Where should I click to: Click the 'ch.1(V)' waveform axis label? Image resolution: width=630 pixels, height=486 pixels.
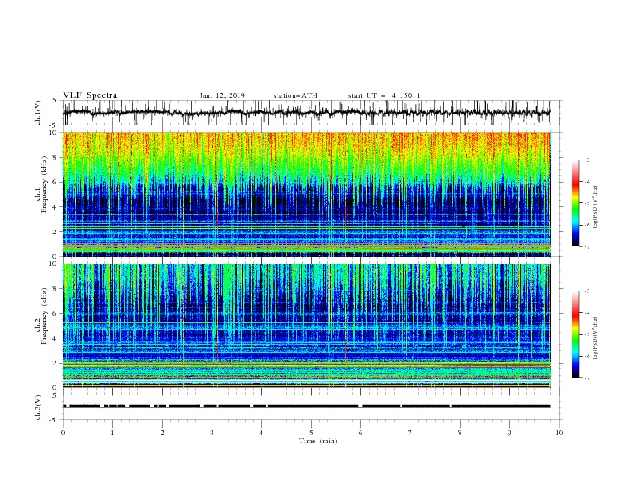pyautogui.click(x=38, y=113)
